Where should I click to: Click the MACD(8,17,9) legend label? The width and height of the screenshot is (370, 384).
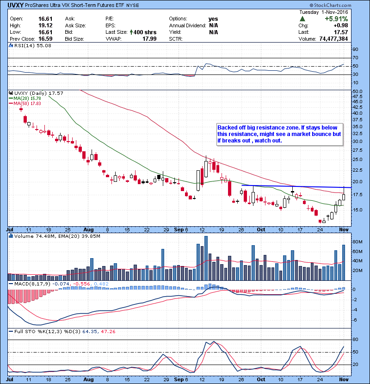pyautogui.click(x=32, y=284)
